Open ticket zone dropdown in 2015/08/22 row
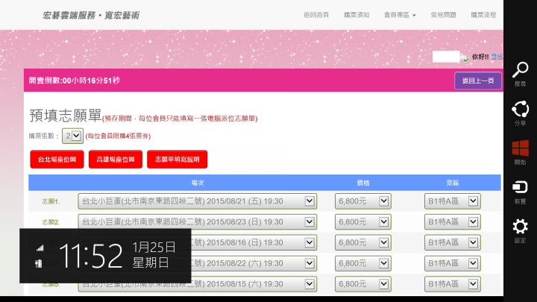 coord(453,263)
